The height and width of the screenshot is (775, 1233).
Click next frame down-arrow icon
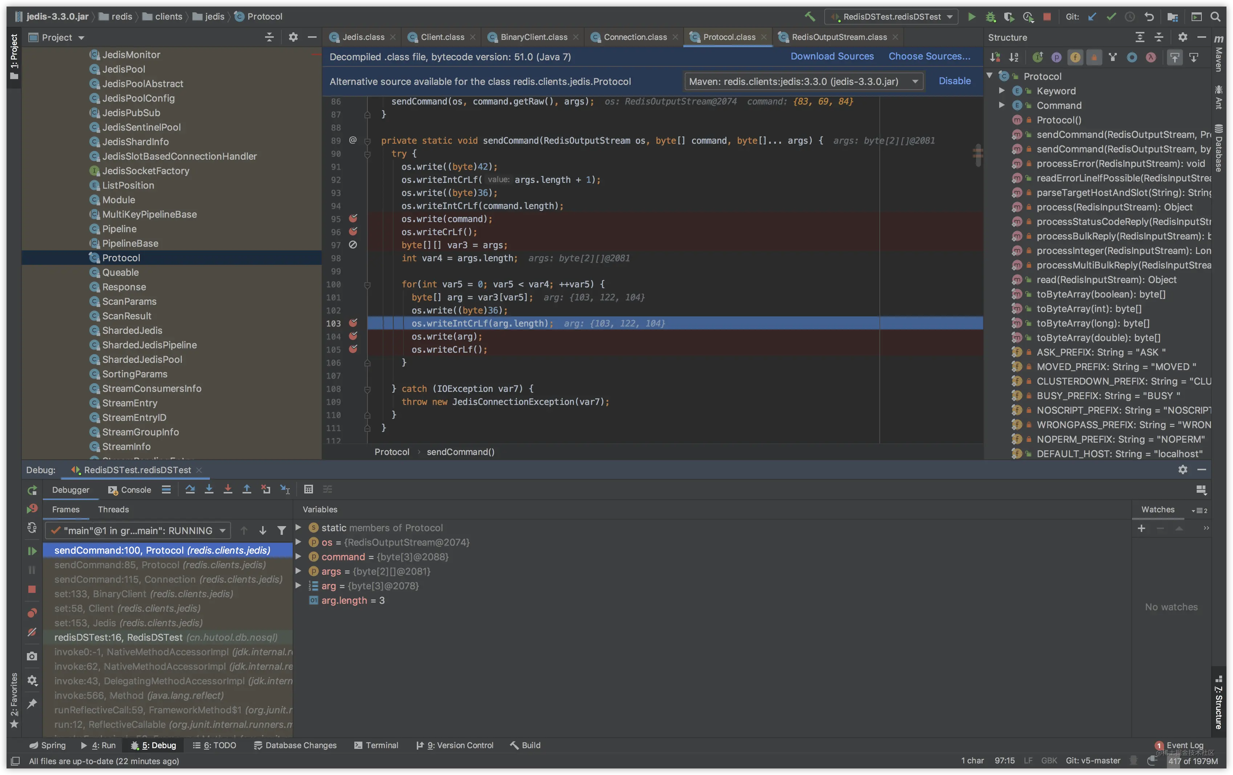(x=263, y=530)
